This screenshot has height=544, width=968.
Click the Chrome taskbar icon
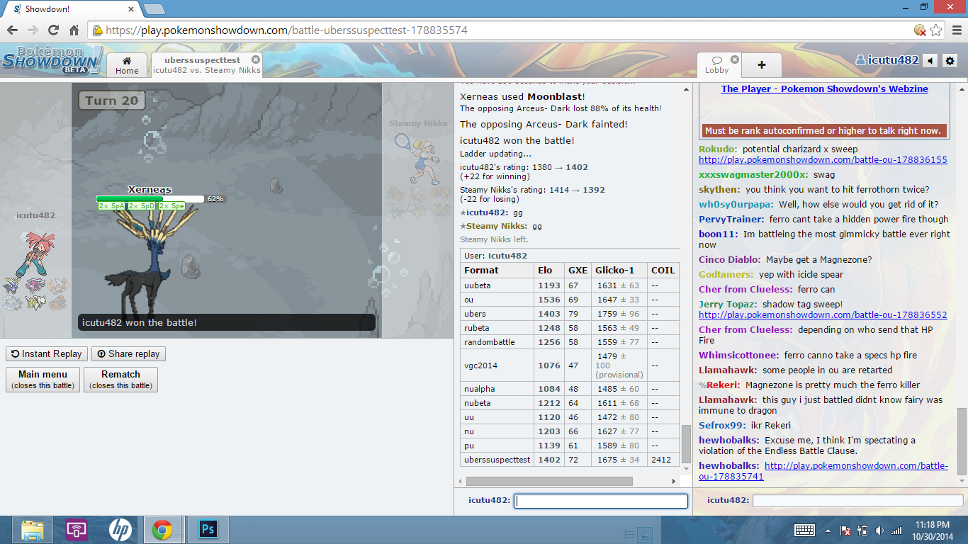pos(162,530)
